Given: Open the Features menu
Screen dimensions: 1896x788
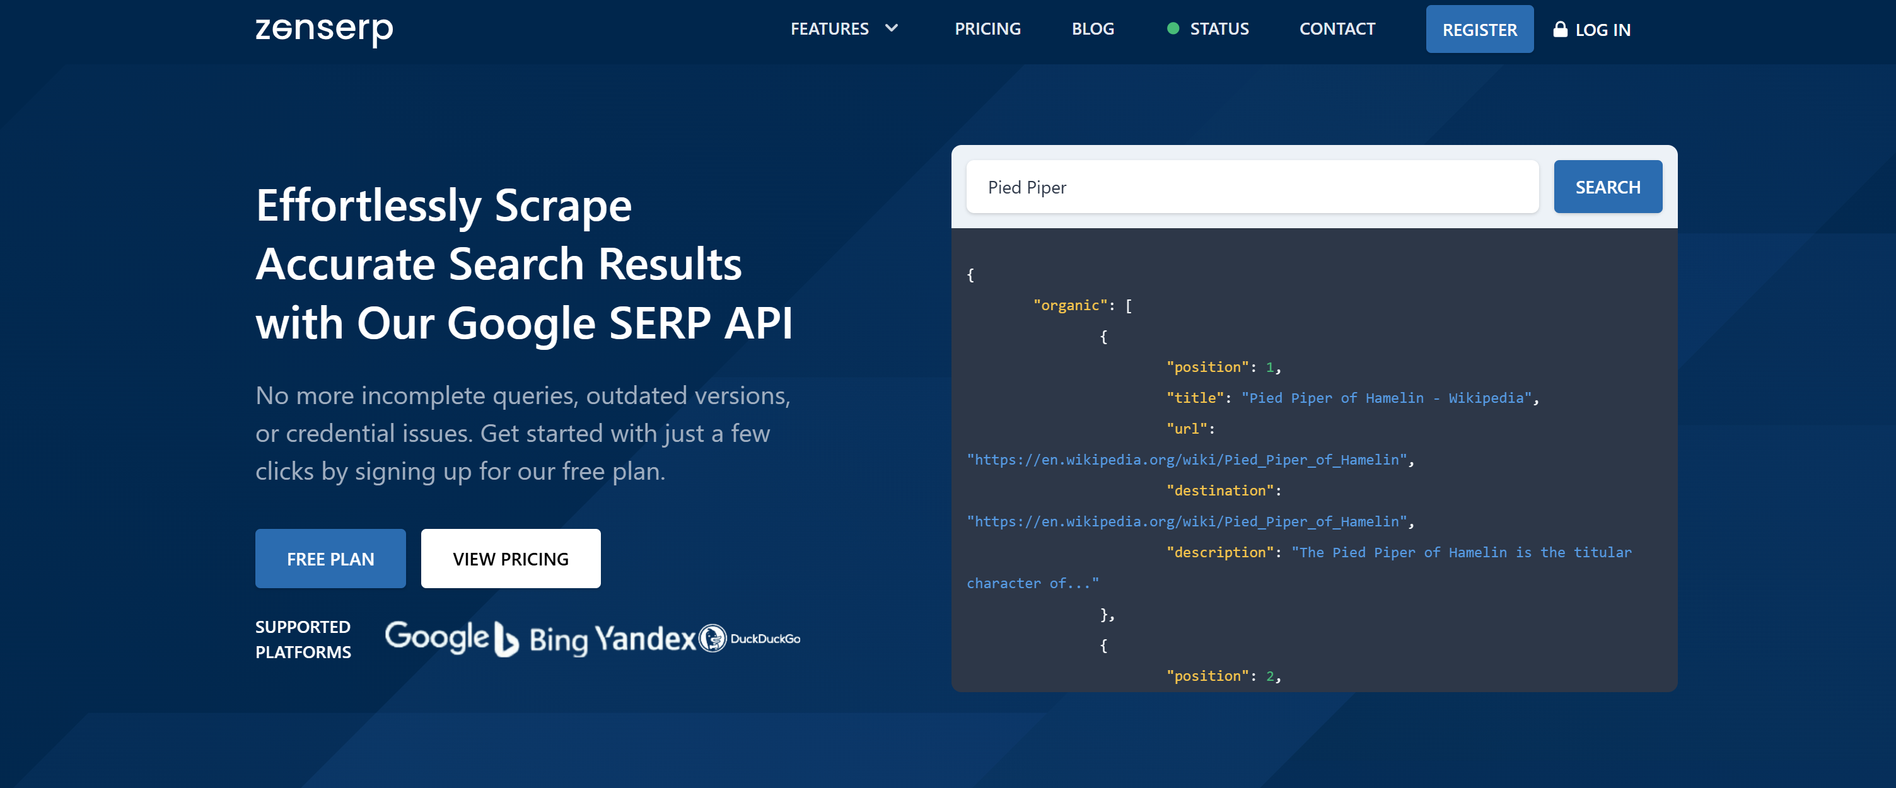Looking at the screenshot, I should (x=830, y=29).
